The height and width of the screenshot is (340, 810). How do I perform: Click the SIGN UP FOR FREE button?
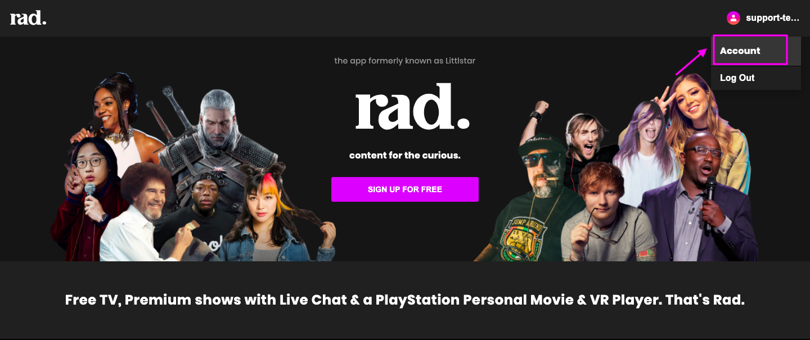(x=405, y=189)
